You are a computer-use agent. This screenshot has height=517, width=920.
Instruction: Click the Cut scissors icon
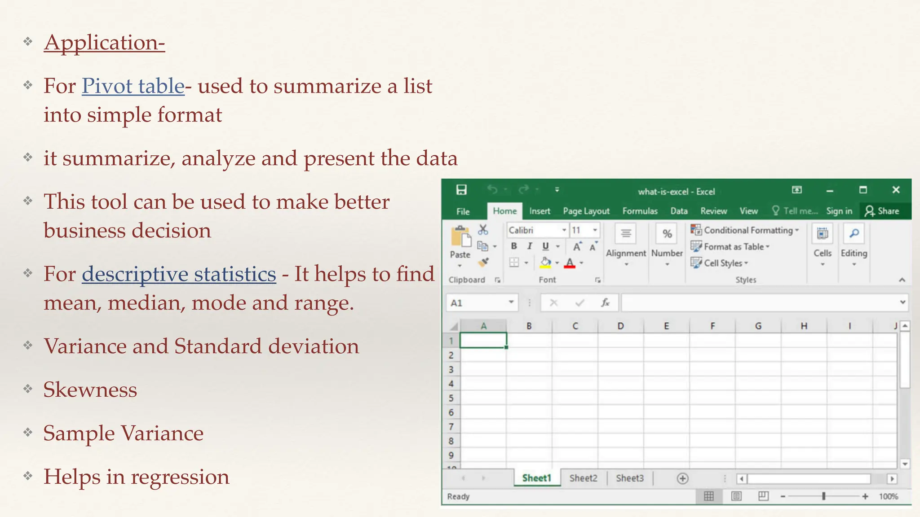[x=483, y=230]
